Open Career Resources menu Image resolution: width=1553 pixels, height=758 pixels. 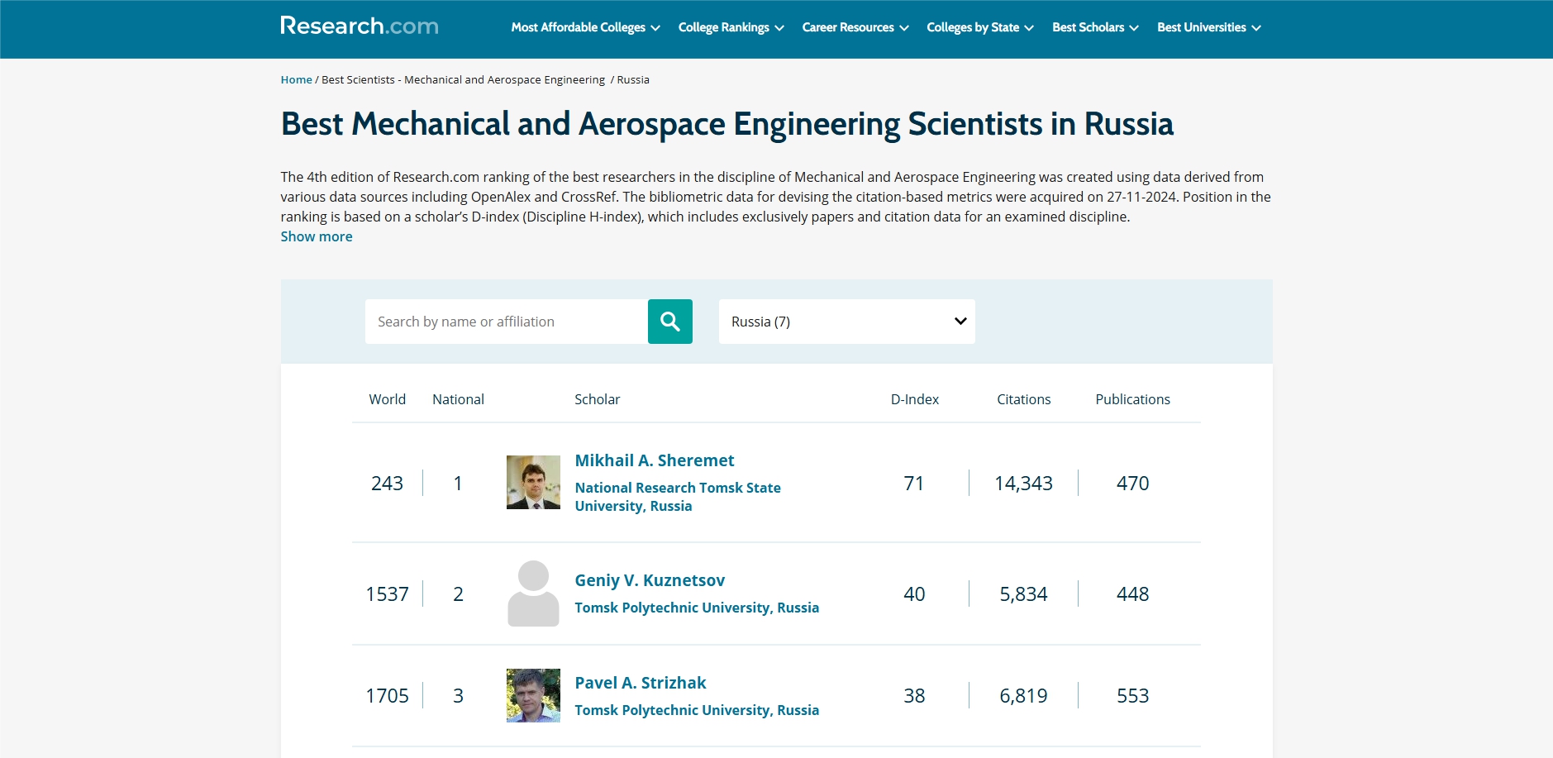(855, 27)
